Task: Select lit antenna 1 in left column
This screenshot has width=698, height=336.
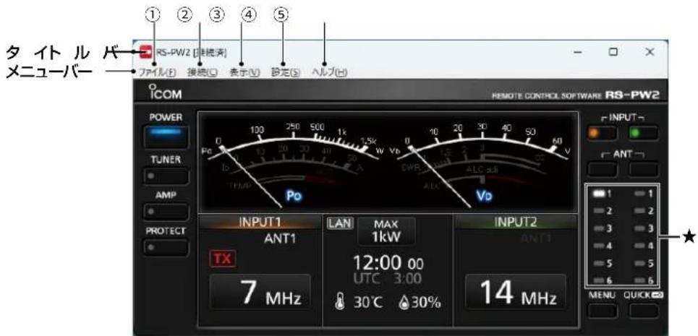Action: (x=601, y=194)
